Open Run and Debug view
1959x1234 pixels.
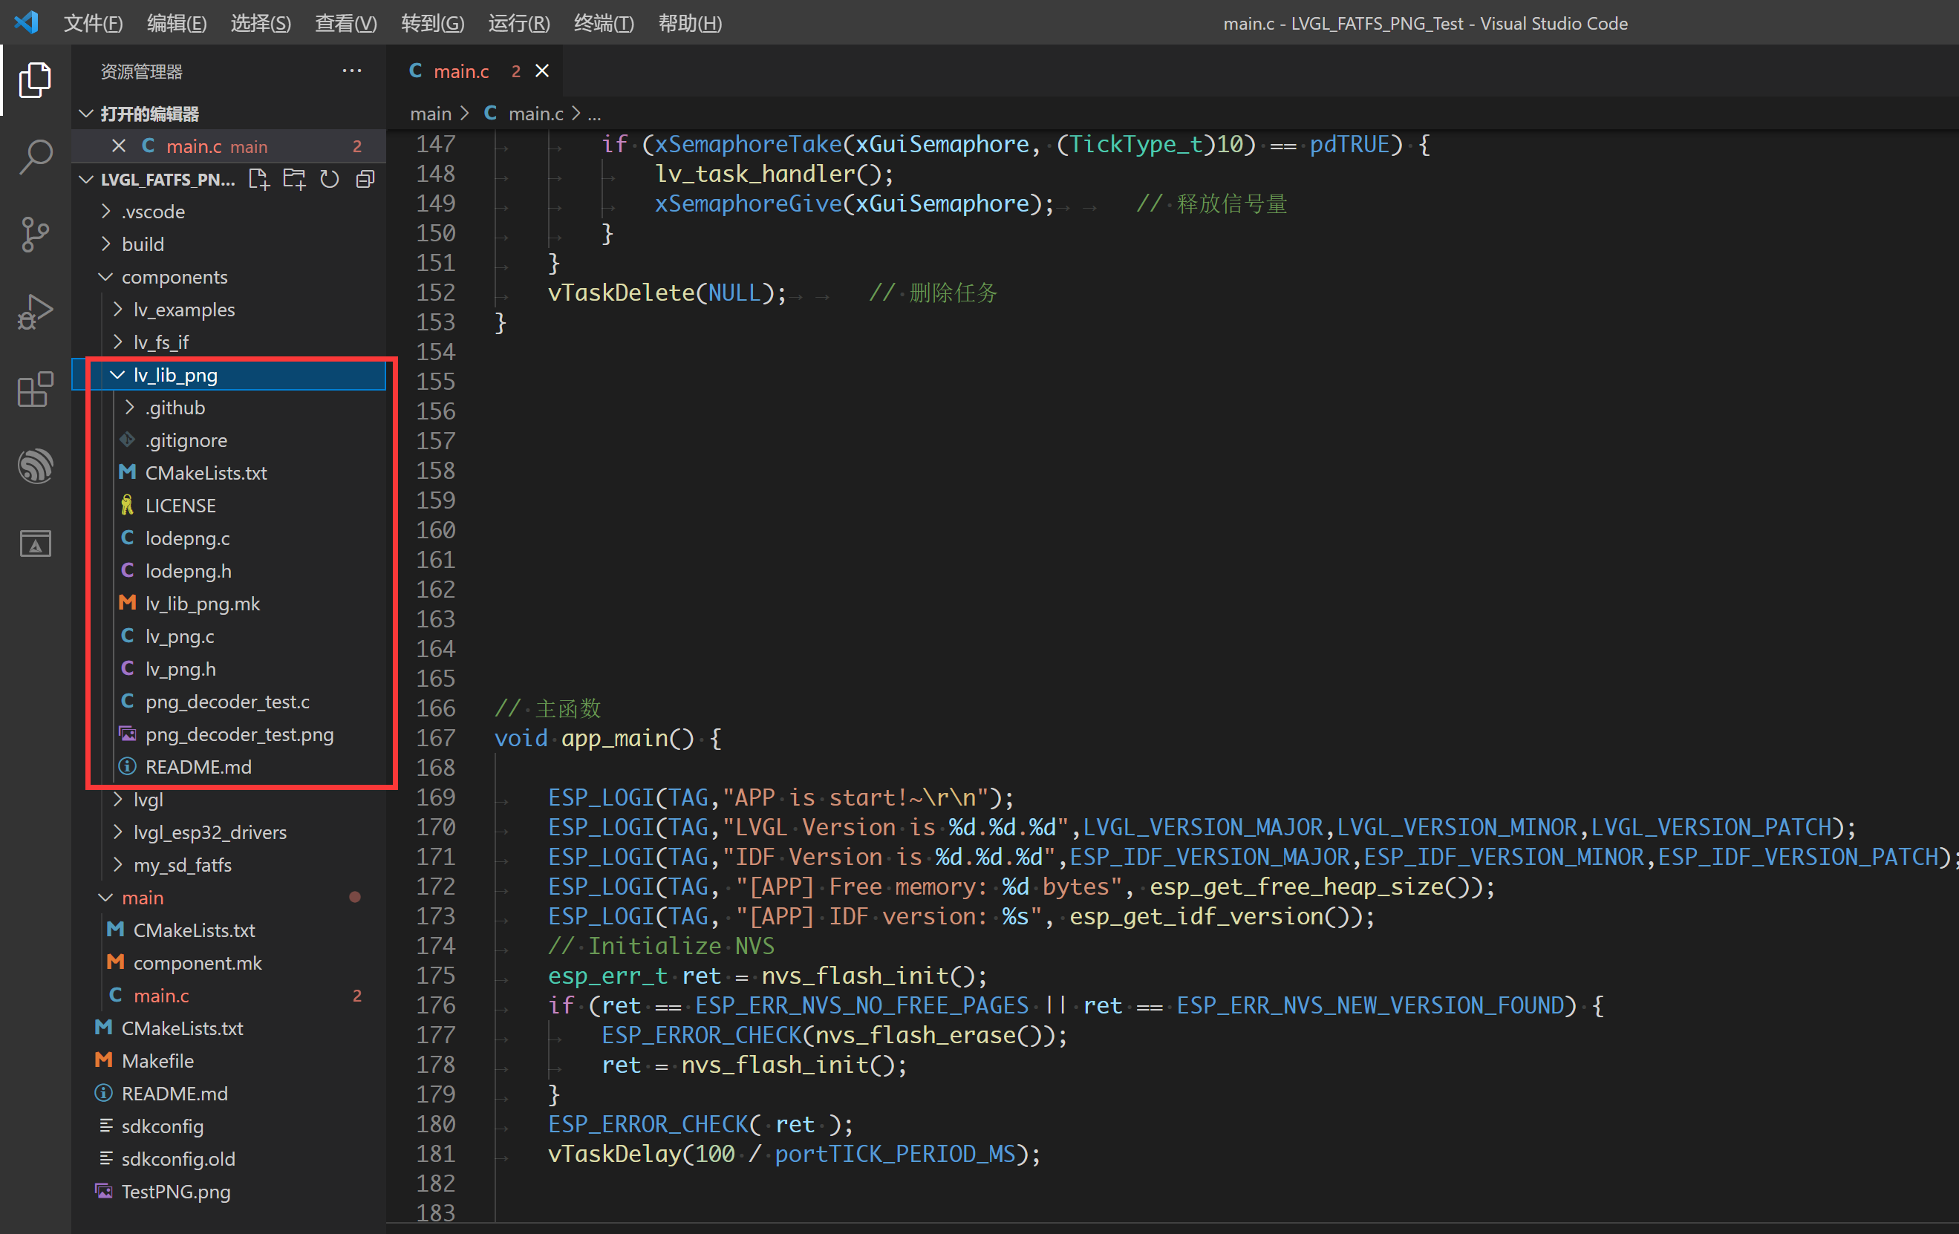pyautogui.click(x=35, y=312)
